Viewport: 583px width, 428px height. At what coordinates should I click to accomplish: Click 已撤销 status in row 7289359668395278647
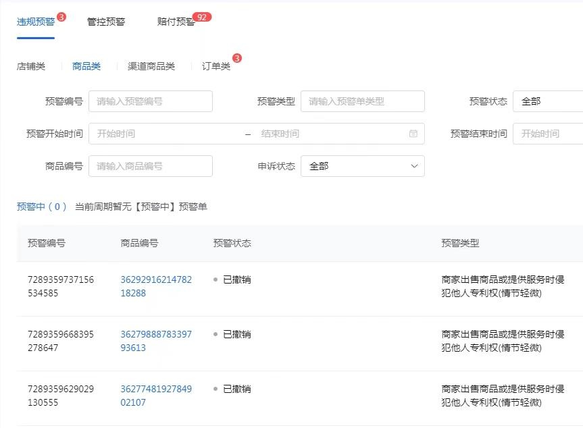237,334
